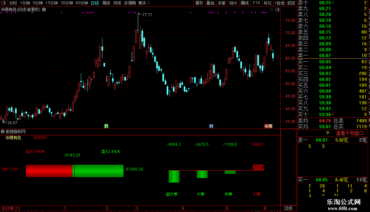The height and width of the screenshot is (212, 370).
Task: Click the 总买 7119 value
Action: (361, 127)
